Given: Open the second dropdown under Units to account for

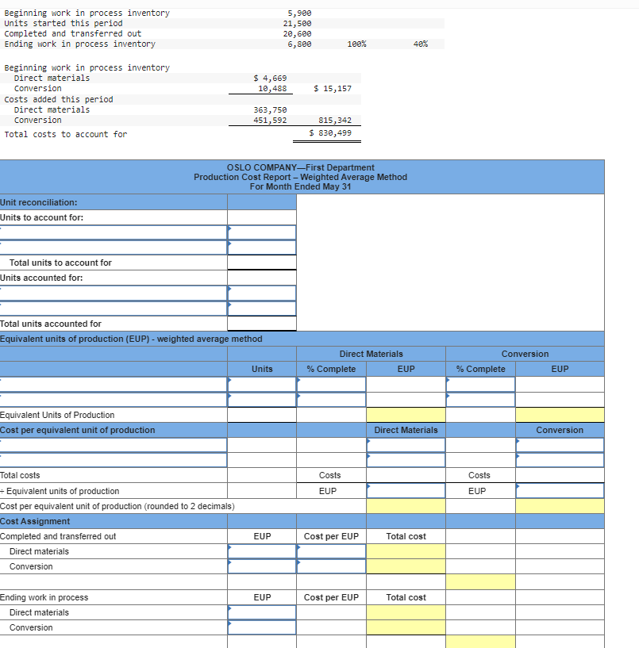Looking at the screenshot, I should [230, 246].
